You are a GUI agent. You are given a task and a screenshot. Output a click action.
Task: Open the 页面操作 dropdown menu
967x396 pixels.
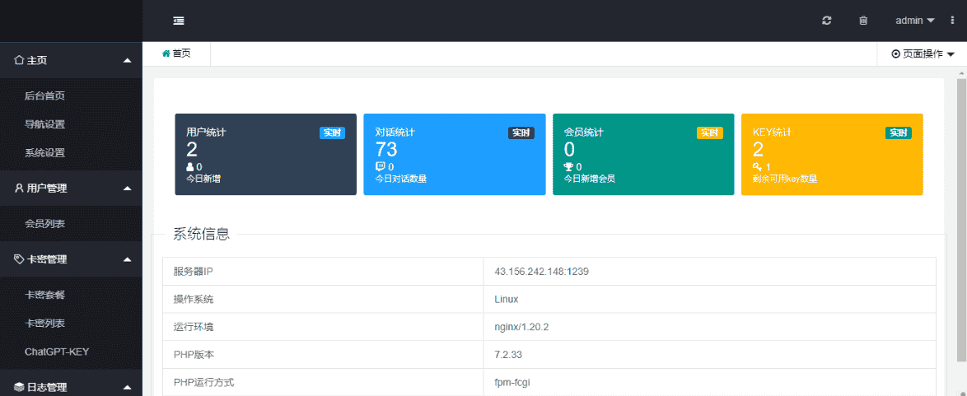click(923, 54)
